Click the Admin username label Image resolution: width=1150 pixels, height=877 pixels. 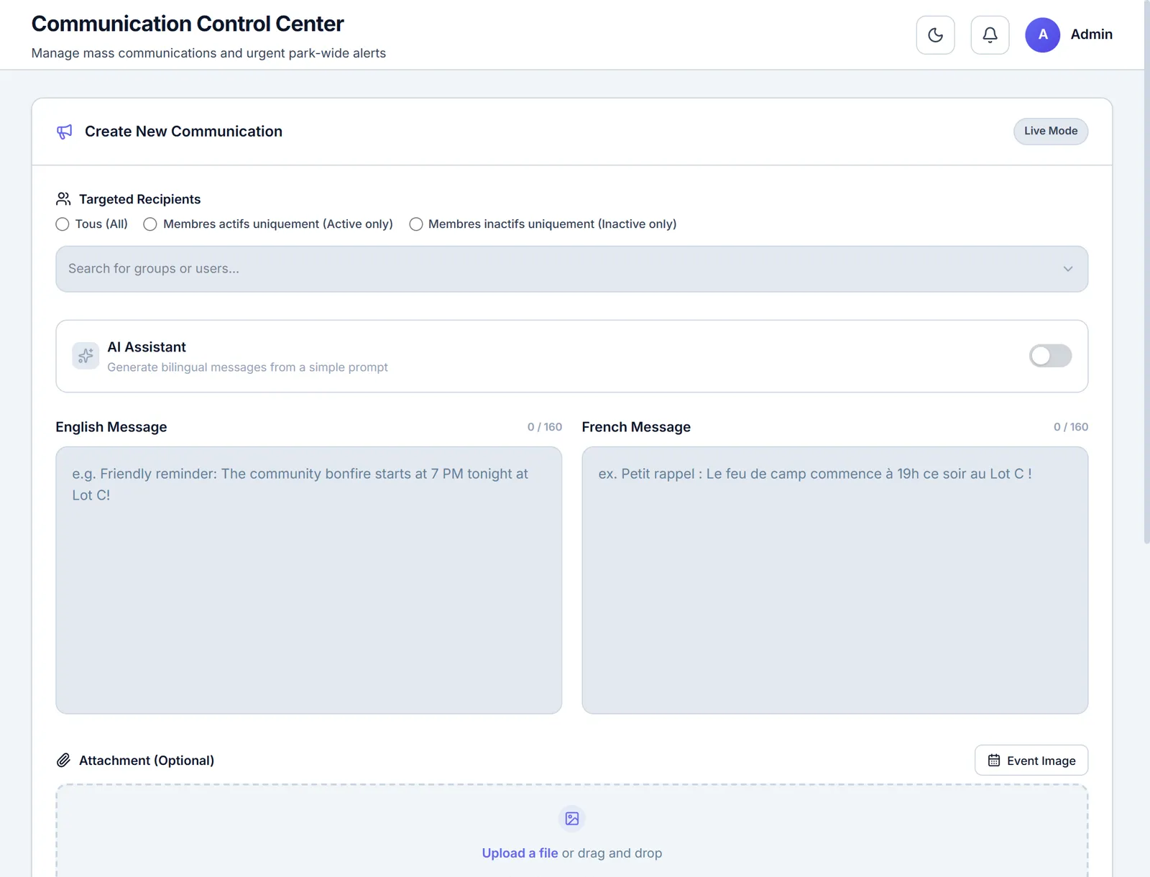[x=1091, y=35]
